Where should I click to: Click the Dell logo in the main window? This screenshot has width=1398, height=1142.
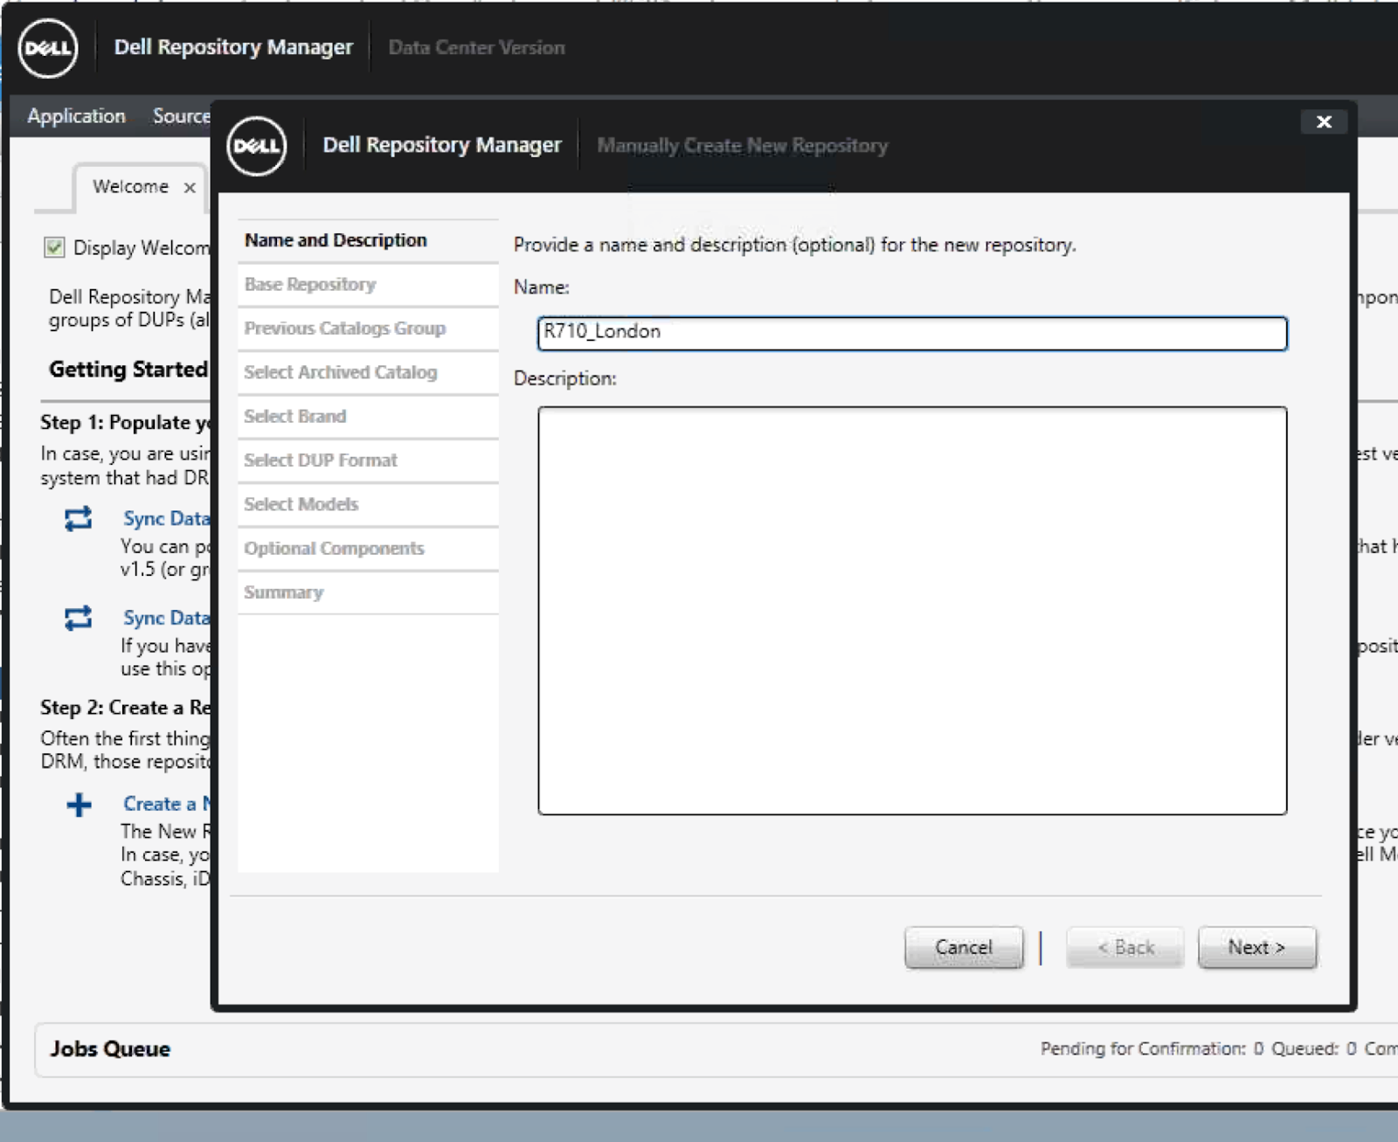click(x=48, y=48)
